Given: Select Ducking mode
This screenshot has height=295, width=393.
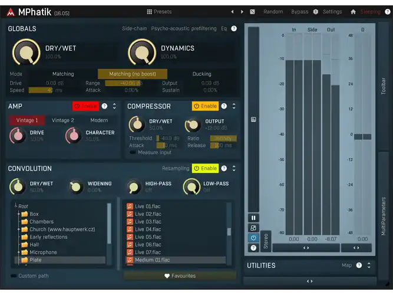Looking at the screenshot, I should 202,74.
